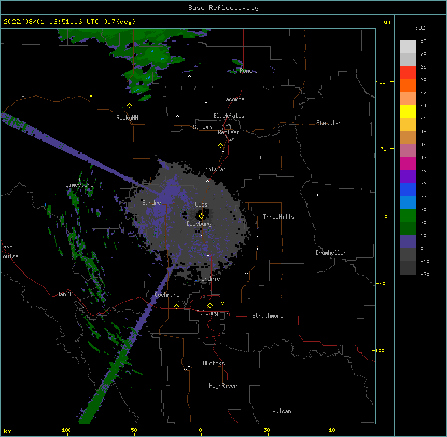Click the yellow V marker northwest of RockyMH
Screen dimensions: 447x437
pyautogui.click(x=91, y=95)
